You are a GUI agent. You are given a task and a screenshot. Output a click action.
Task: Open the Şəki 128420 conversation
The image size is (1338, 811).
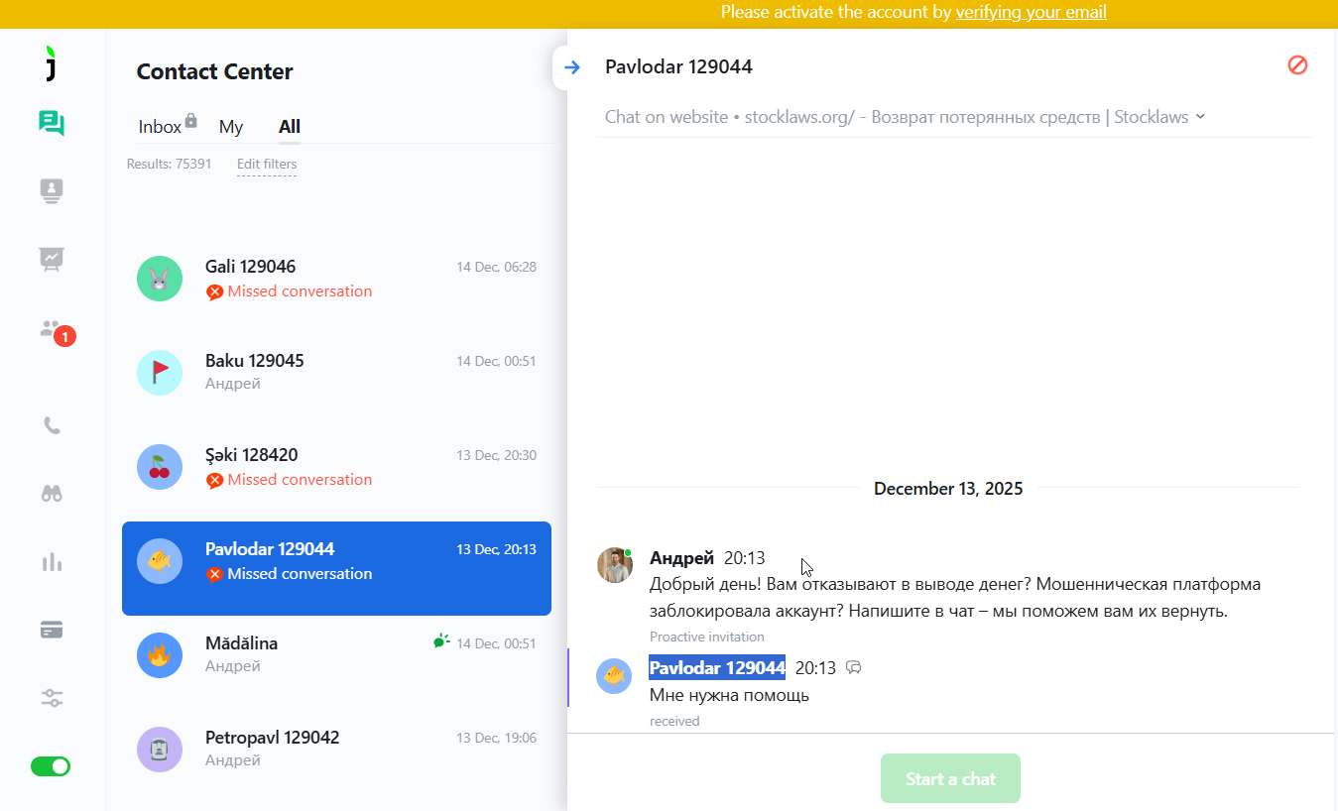[x=336, y=467]
